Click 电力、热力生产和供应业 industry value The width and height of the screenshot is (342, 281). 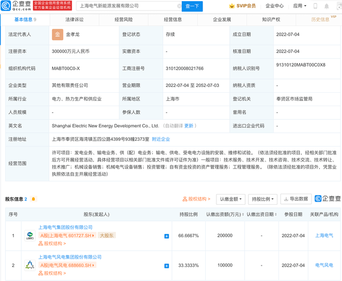click(76, 99)
